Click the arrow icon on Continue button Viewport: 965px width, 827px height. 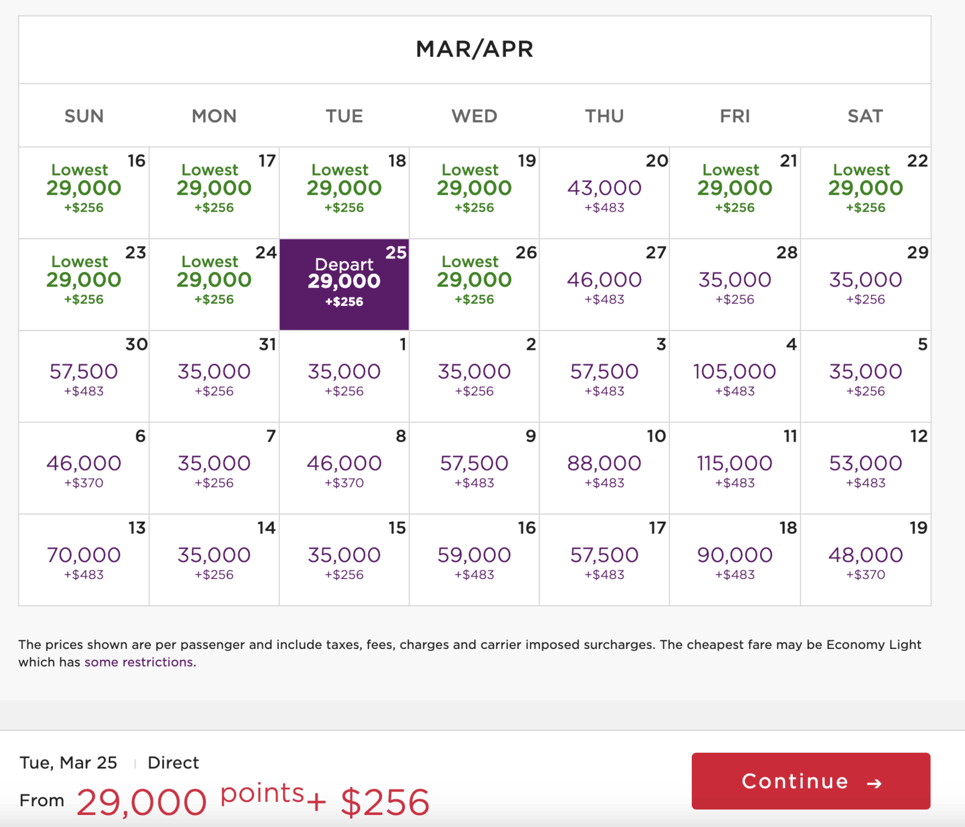(873, 782)
